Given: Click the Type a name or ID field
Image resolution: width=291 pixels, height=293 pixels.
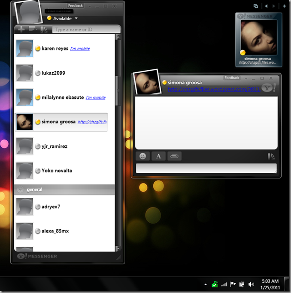Looking at the screenshot, I should point(85,30).
